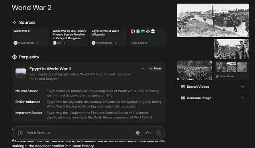Click the attach plus icon in follow-up box
Screen dimensions: 255x148
pos(20,133)
